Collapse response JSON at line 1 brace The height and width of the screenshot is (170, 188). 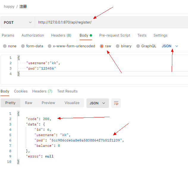pos(18,114)
